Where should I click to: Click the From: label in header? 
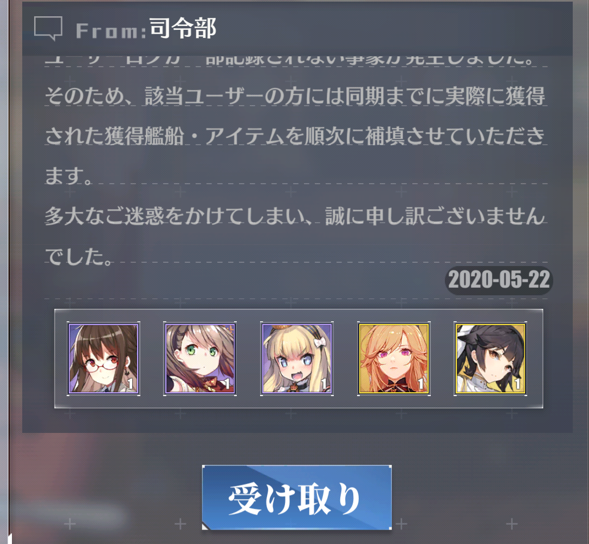(x=111, y=30)
